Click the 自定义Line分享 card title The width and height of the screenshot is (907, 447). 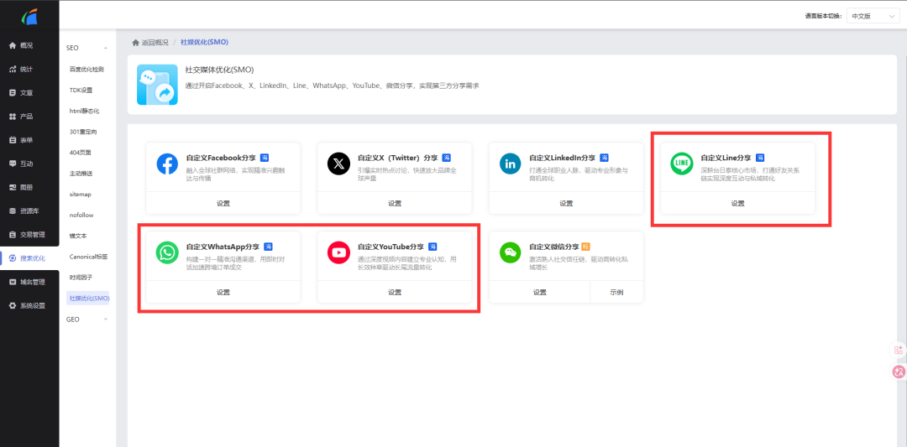(x=726, y=158)
